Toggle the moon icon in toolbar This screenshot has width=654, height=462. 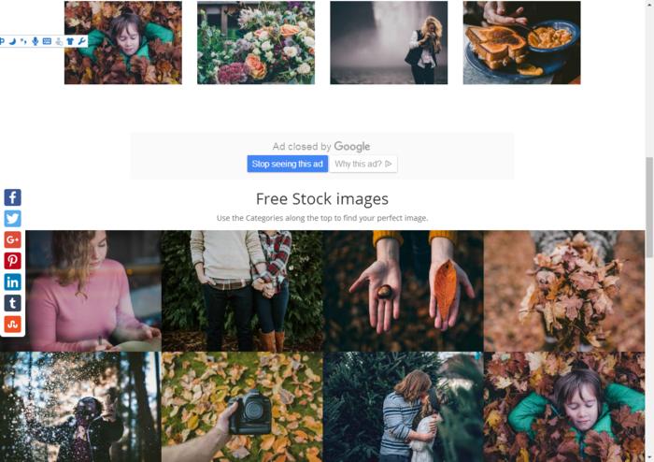coord(12,41)
